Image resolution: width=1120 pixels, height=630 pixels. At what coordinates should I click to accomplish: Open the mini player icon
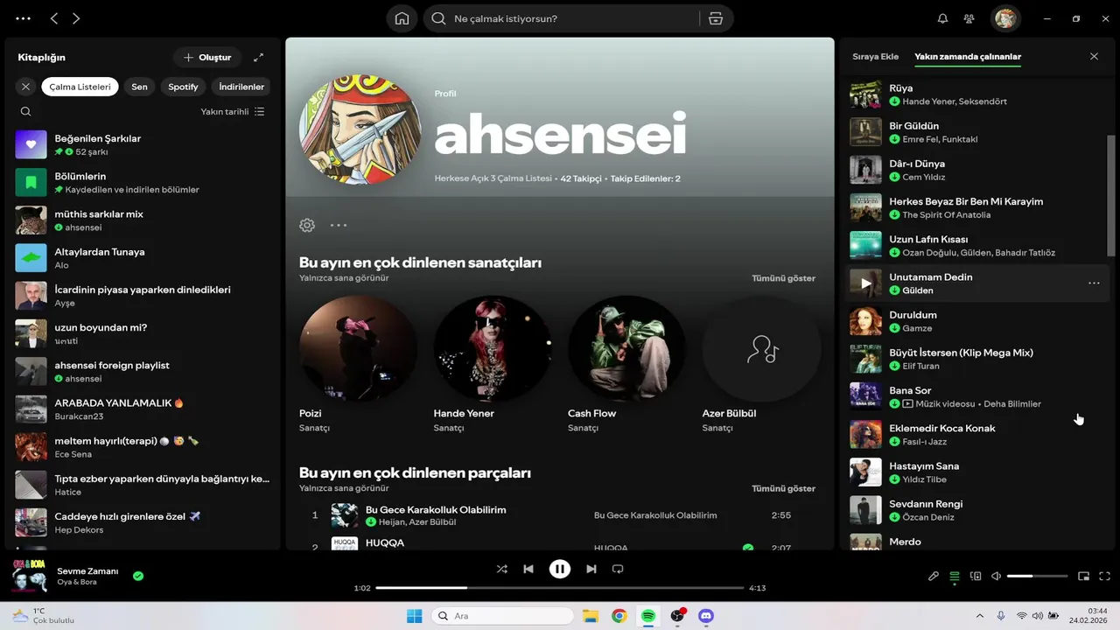1083,576
